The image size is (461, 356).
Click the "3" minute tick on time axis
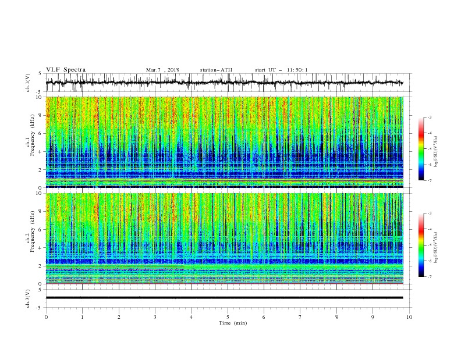click(155, 317)
